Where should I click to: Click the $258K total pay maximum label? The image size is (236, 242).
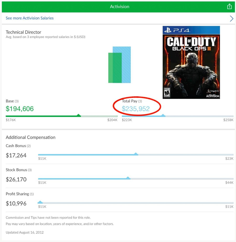(x=228, y=120)
